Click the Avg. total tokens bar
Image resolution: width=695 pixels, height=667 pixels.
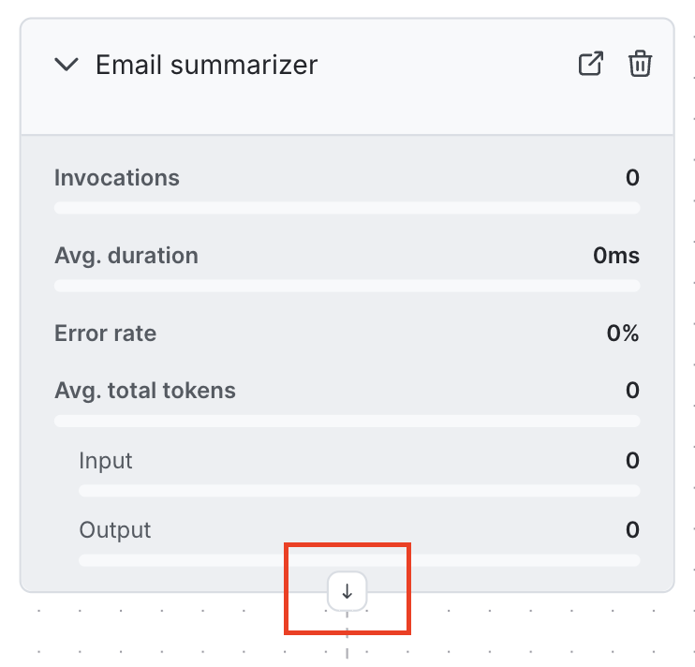click(x=347, y=421)
